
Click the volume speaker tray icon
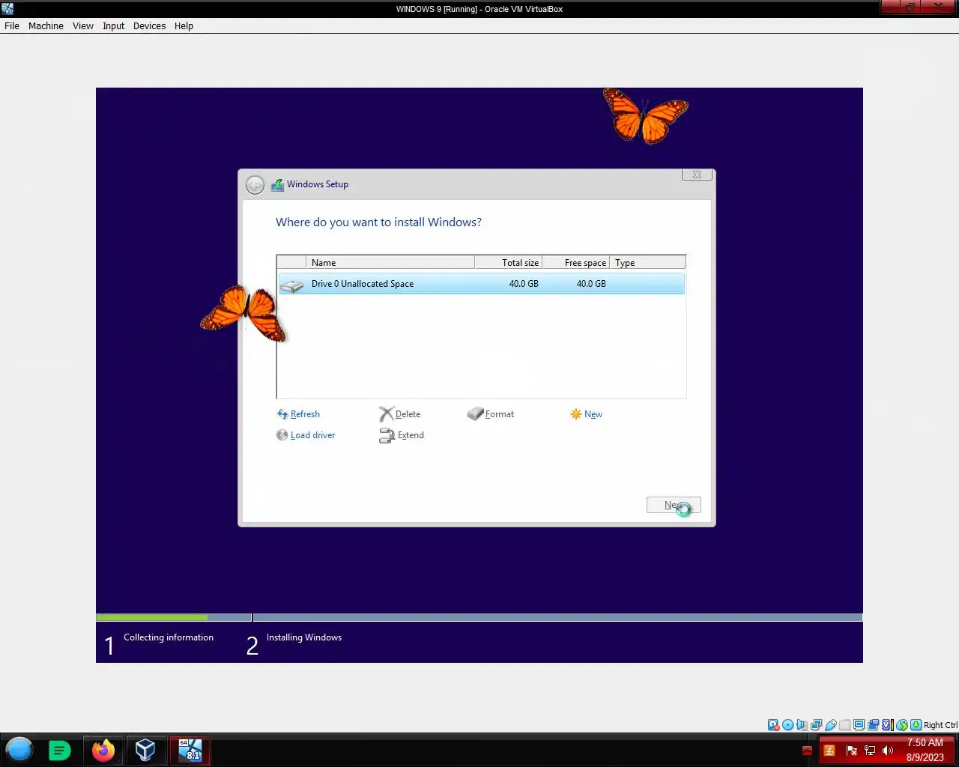pos(888,750)
